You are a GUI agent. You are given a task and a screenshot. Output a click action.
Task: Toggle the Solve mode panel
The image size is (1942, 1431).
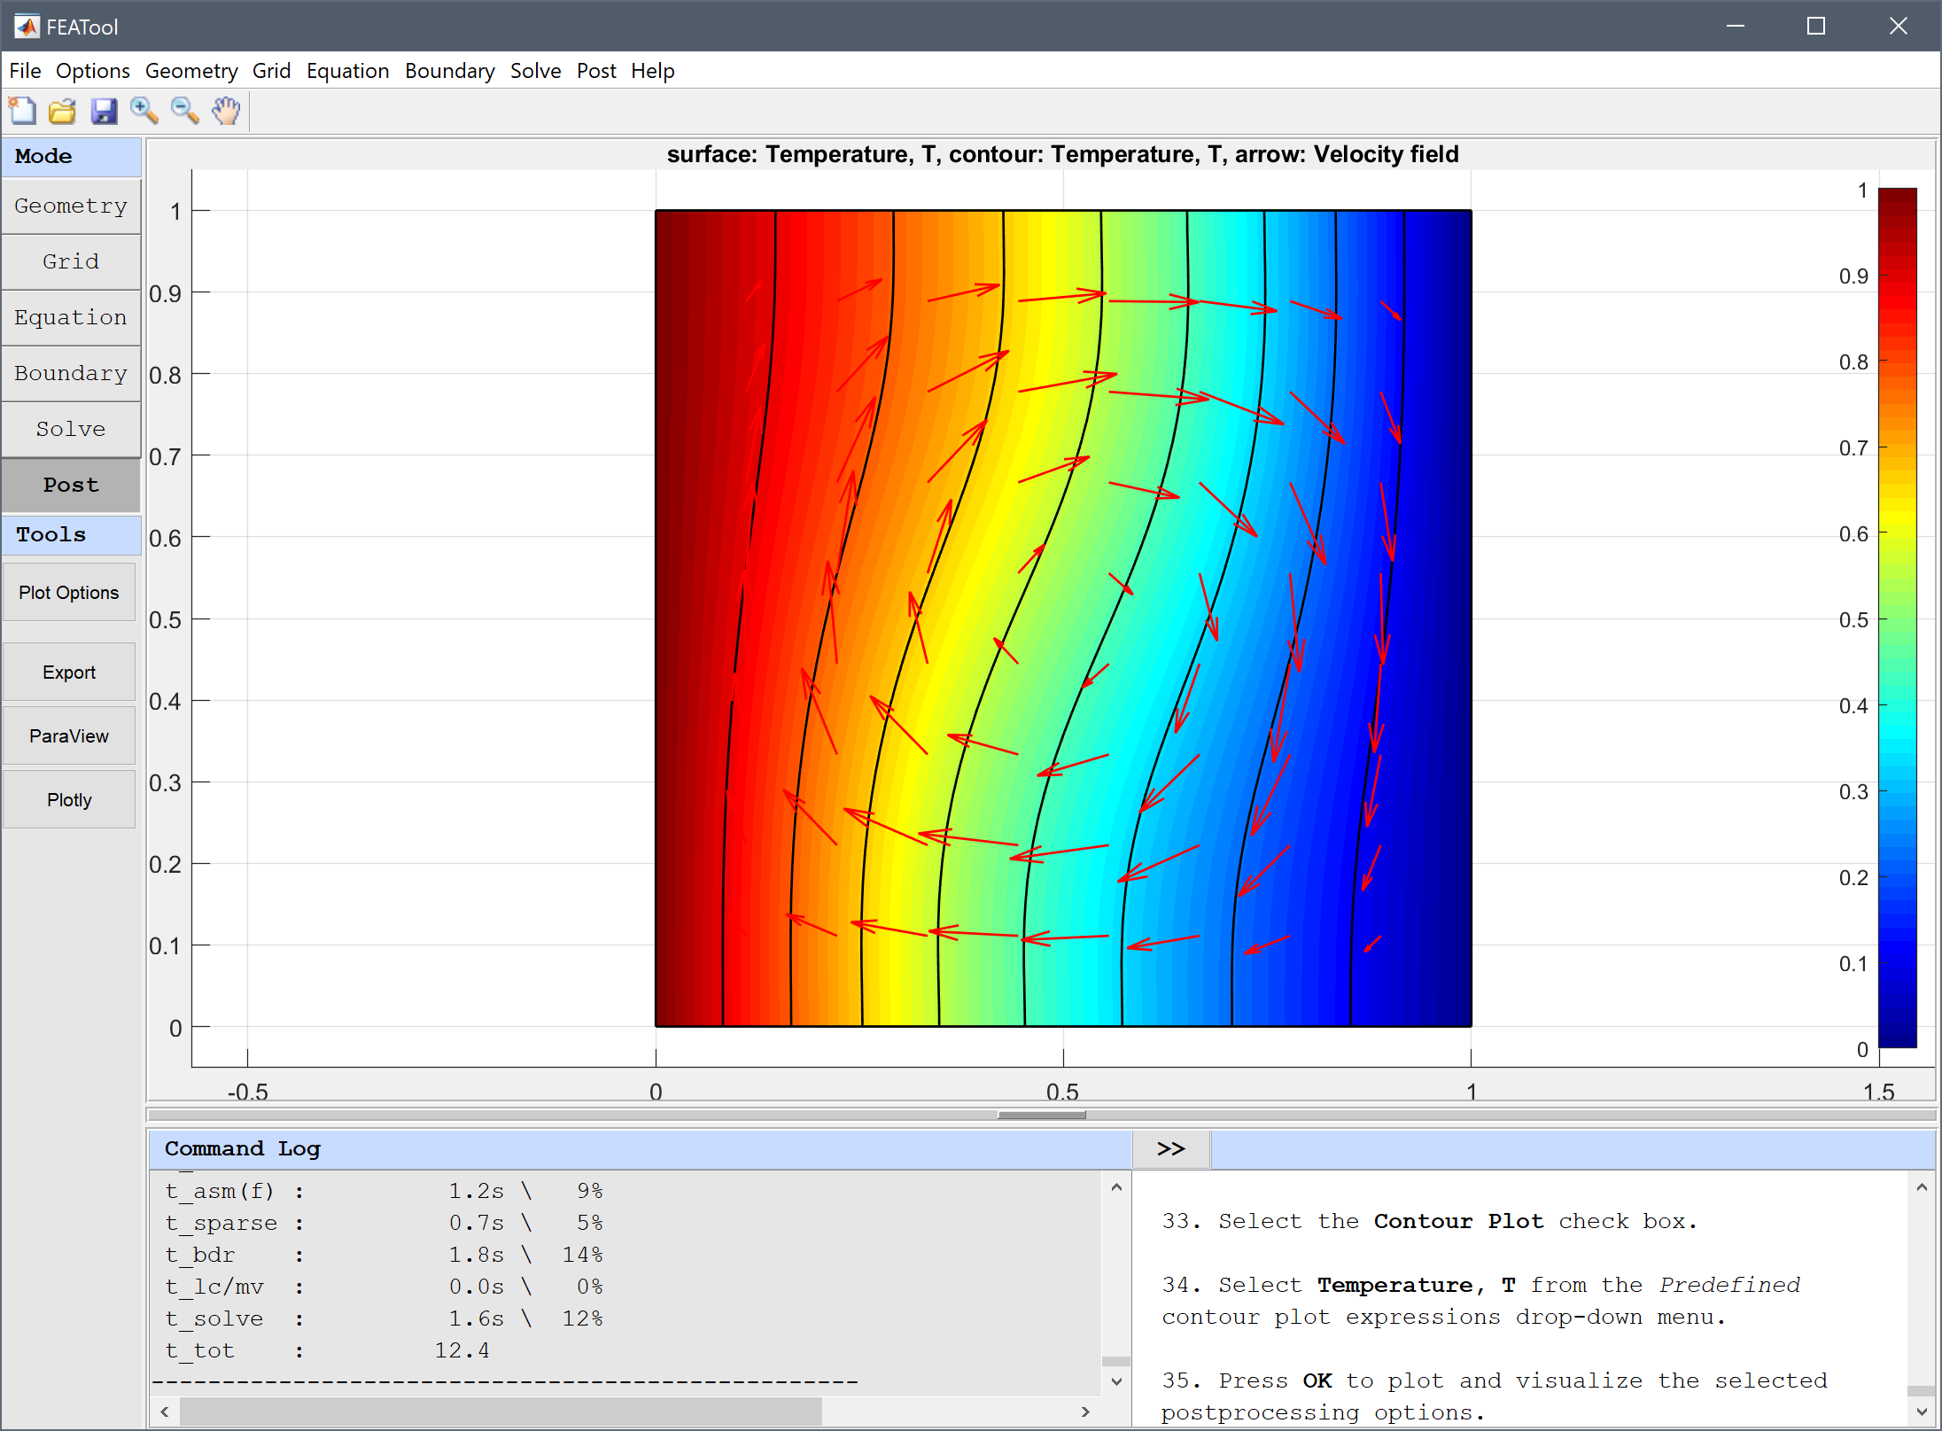(x=71, y=428)
